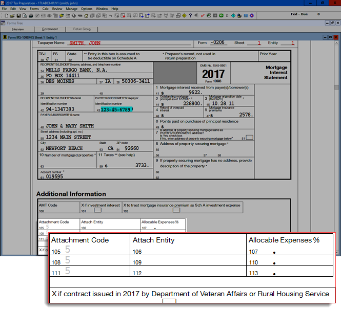
Task: Open the Calc menu
Action: [46, 9]
